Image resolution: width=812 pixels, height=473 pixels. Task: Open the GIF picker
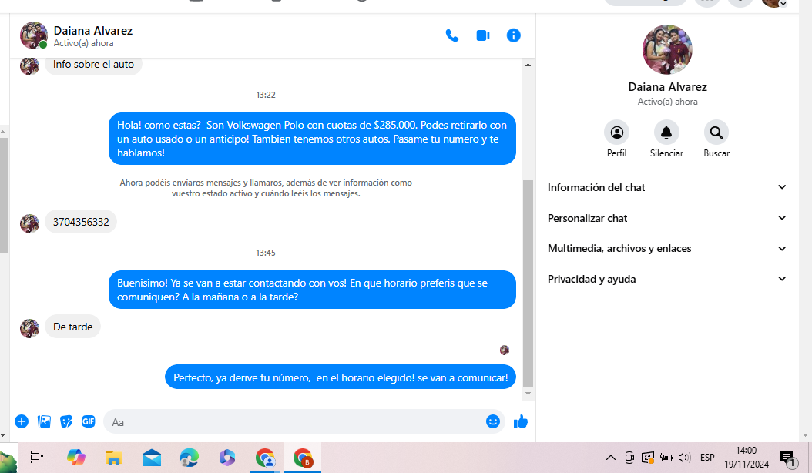tap(89, 421)
